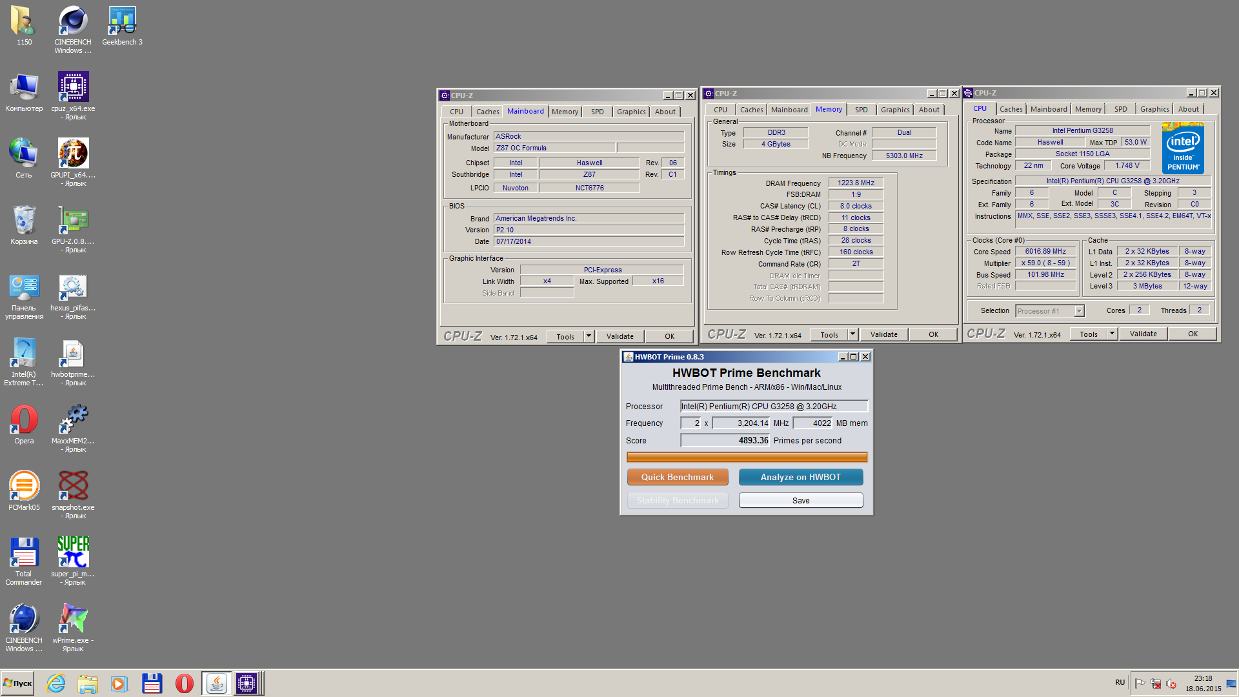Viewport: 1239px width, 697px height.
Task: Click DRAM Frequency value 1223.8 MHz
Action: tap(856, 183)
